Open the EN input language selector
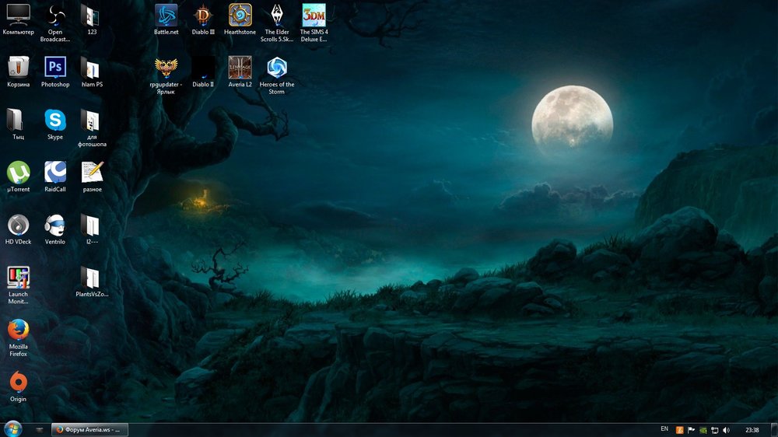 [664, 429]
